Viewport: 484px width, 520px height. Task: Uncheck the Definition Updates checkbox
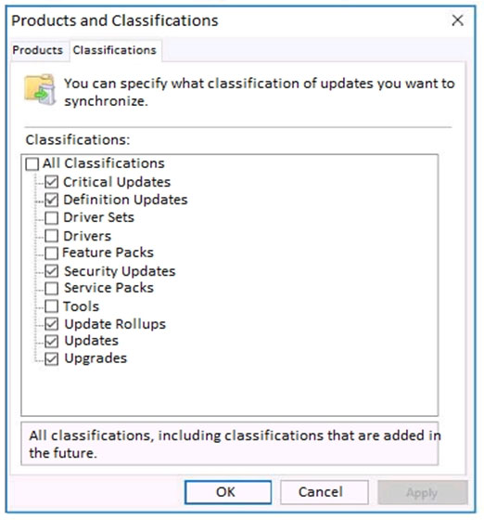tap(52, 200)
